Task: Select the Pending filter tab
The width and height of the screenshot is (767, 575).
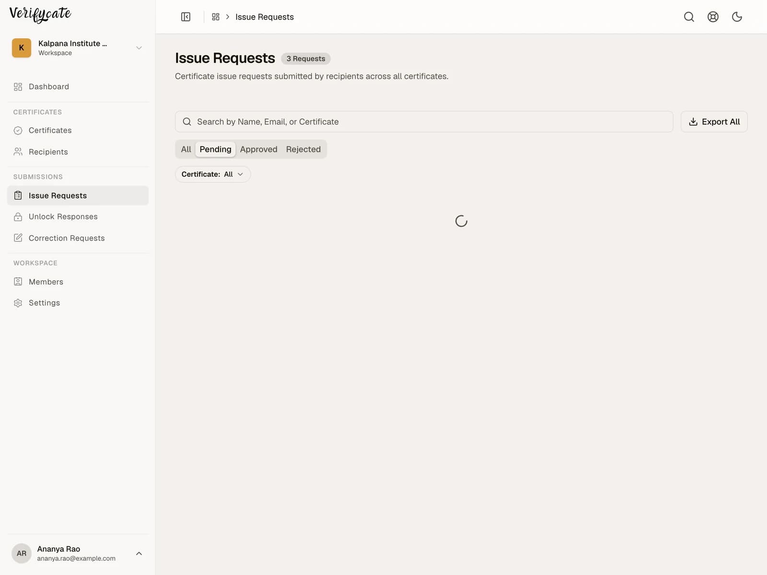Action: tap(215, 149)
